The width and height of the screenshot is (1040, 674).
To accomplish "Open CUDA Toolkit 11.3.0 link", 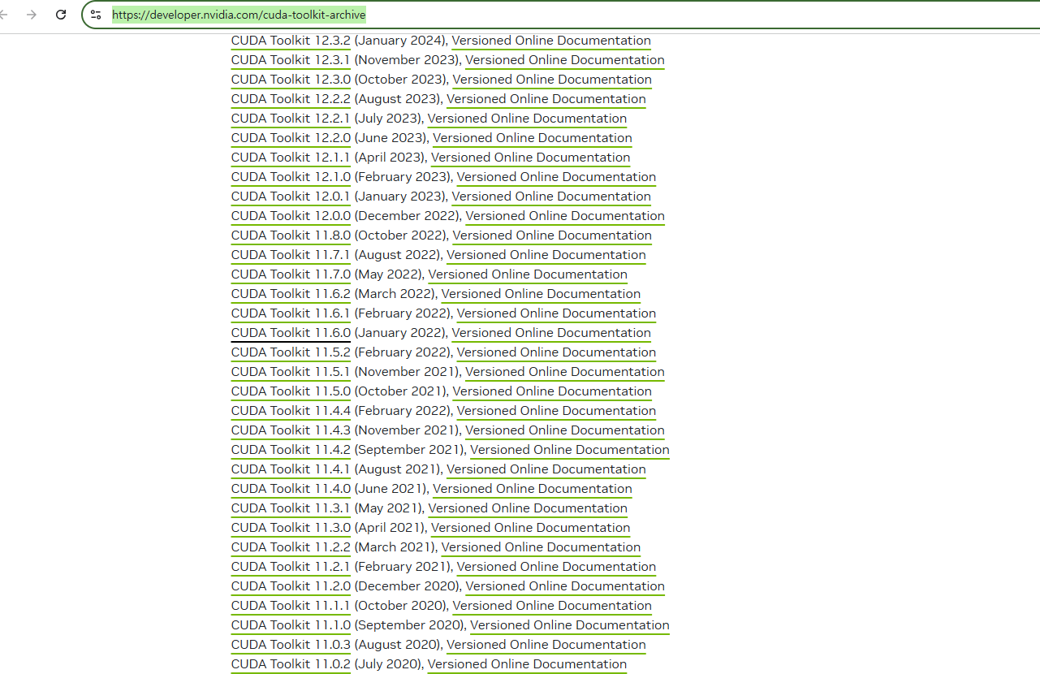I will tap(291, 528).
